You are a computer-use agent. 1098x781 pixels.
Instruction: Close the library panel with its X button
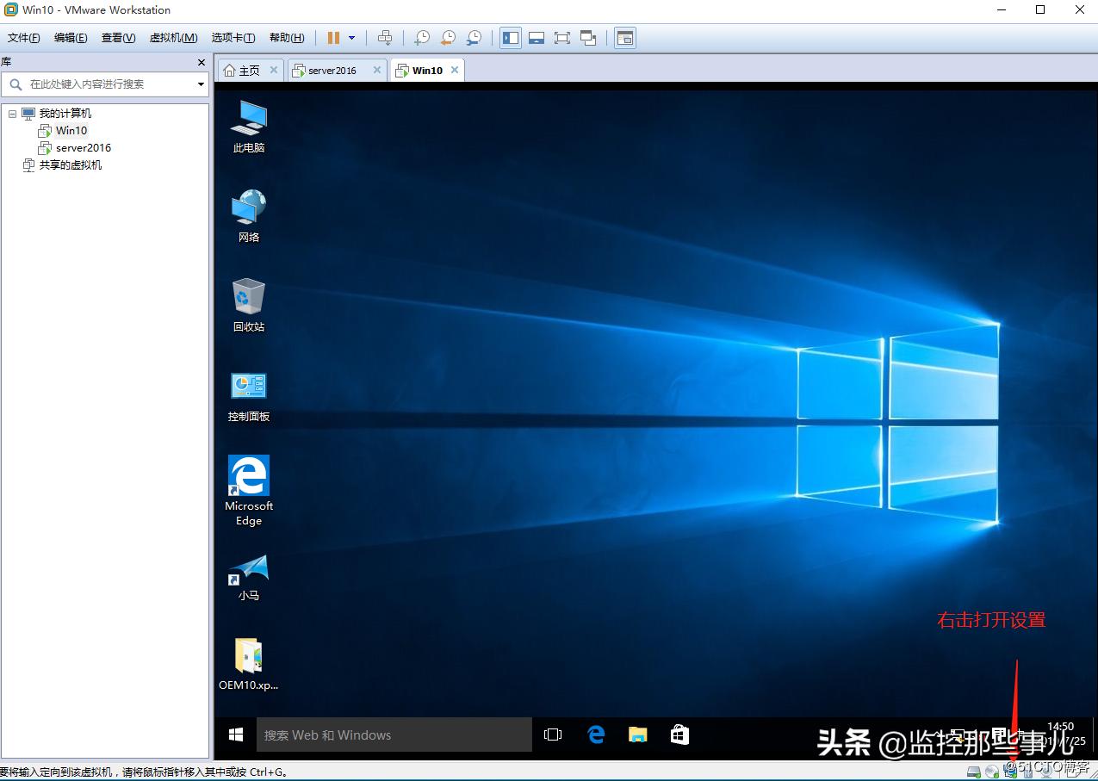coord(201,61)
